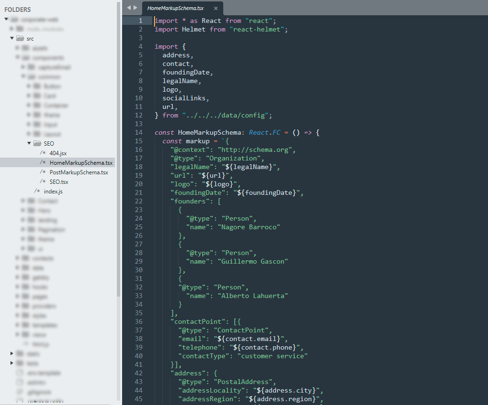Image resolution: width=488 pixels, height=405 pixels.
Task: Place cursor on socialLinks import
Action: tap(184, 98)
